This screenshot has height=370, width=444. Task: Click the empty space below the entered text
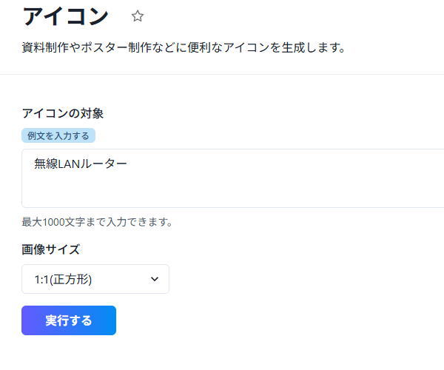click(222, 192)
